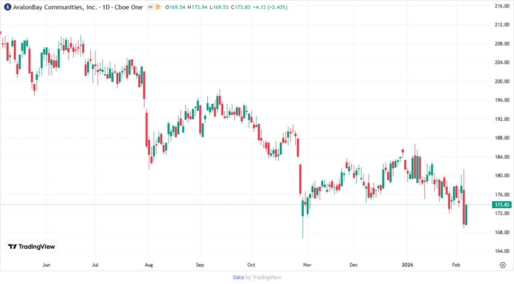Click the change value +4.13 (+2.43%)
This screenshot has height=284, width=514.
270,7
